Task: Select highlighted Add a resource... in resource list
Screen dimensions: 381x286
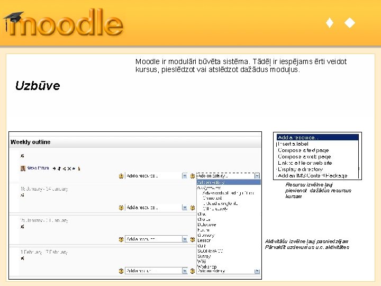Action: (x=317, y=137)
